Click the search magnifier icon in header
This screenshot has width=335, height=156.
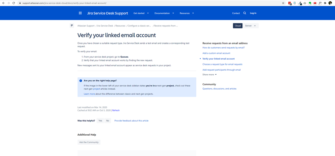(245, 13)
